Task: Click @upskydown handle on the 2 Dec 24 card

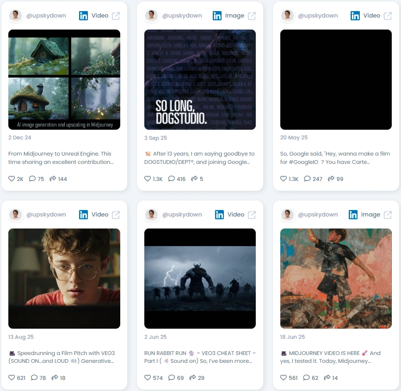Action: click(46, 16)
